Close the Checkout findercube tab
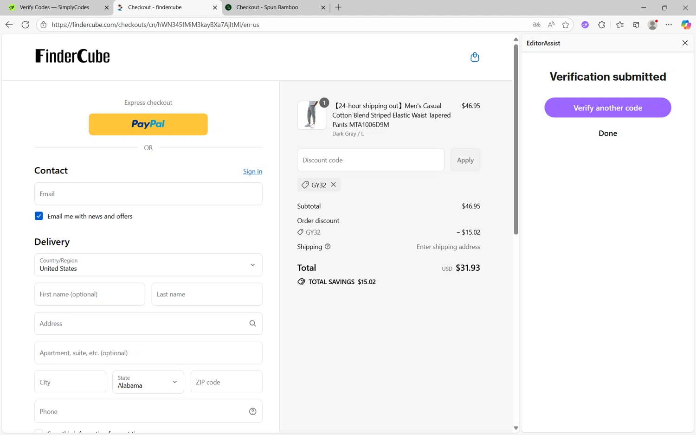The width and height of the screenshot is (696, 435). 215,7
